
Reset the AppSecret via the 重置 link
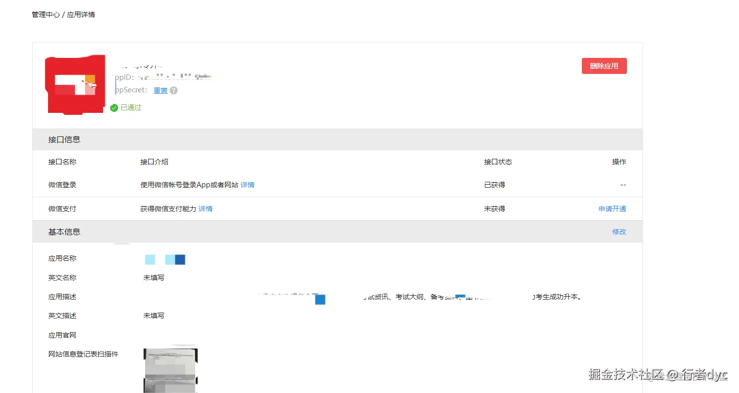click(x=160, y=90)
